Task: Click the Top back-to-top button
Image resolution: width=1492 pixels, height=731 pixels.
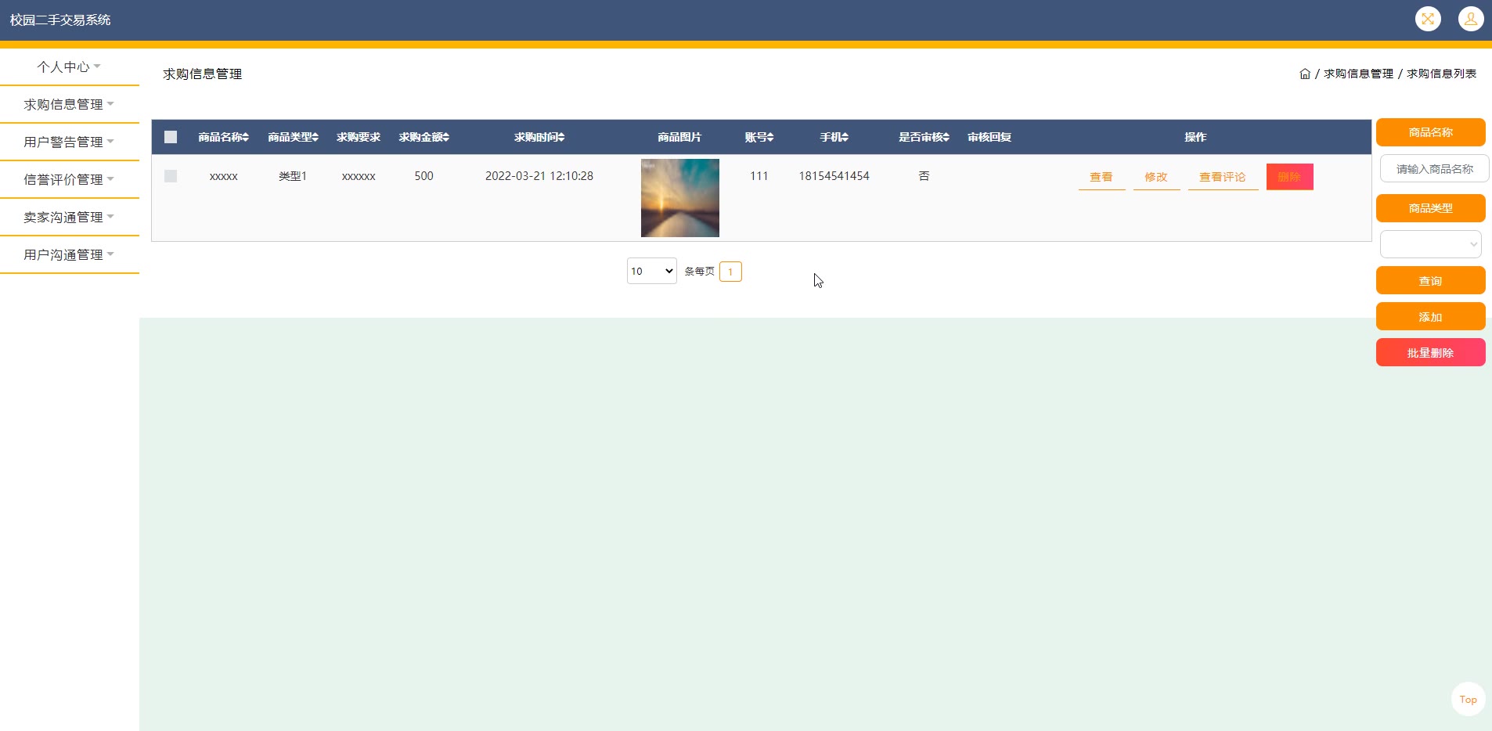Action: (x=1468, y=699)
